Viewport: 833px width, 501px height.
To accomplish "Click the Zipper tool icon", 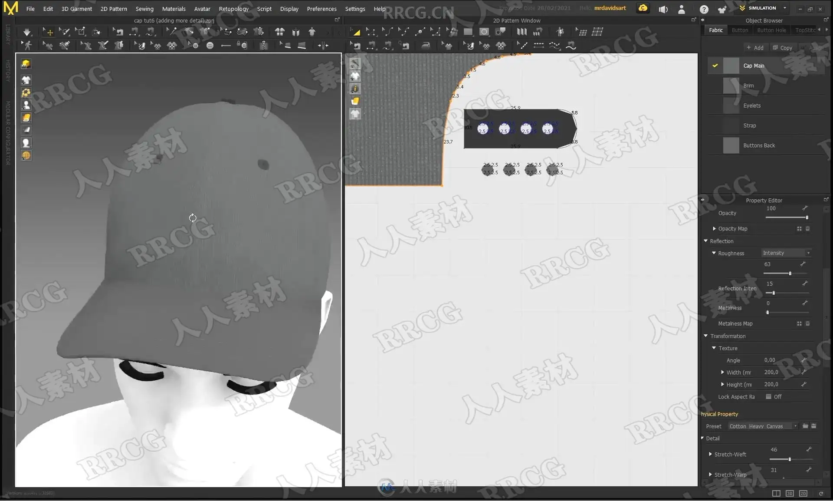I will click(264, 45).
